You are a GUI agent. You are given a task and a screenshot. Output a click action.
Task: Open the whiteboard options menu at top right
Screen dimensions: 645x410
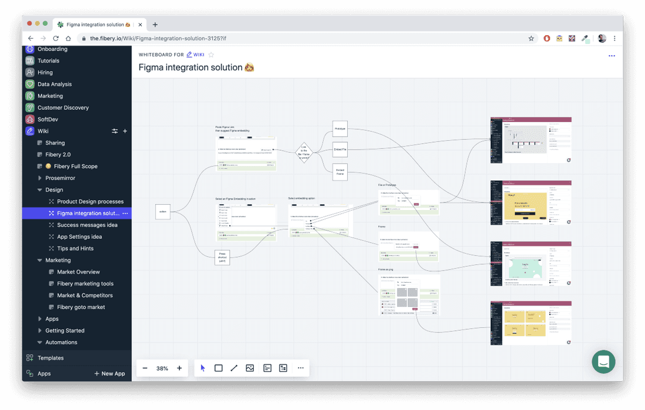(612, 55)
